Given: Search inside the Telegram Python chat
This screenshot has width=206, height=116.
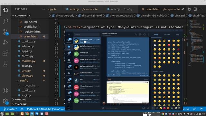Looking at the screenshot, I should (x=136, y=34).
